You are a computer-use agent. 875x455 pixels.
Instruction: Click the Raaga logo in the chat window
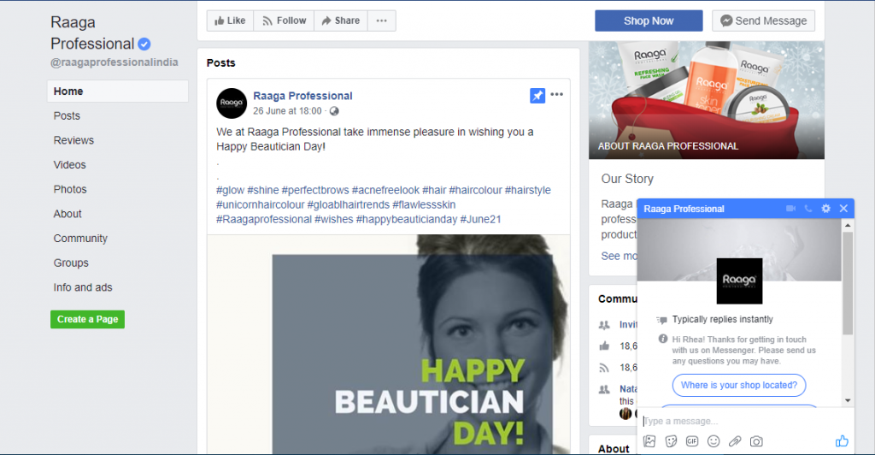[x=739, y=281]
